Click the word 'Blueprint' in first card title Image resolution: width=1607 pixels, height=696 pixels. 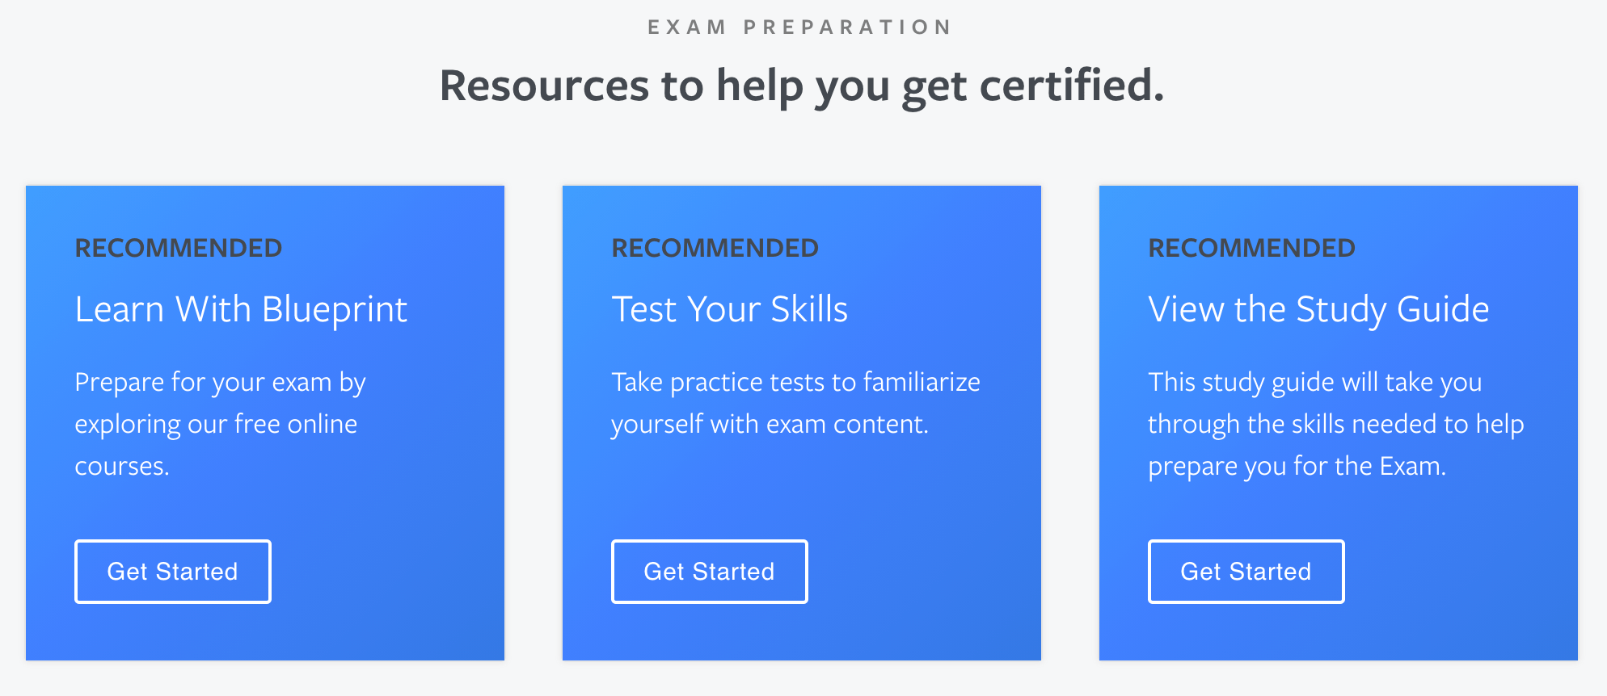pyautogui.click(x=335, y=309)
